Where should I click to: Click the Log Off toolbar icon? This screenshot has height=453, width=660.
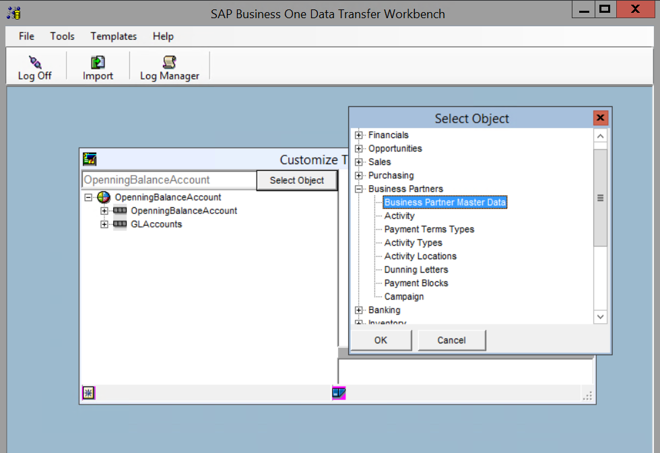click(35, 62)
